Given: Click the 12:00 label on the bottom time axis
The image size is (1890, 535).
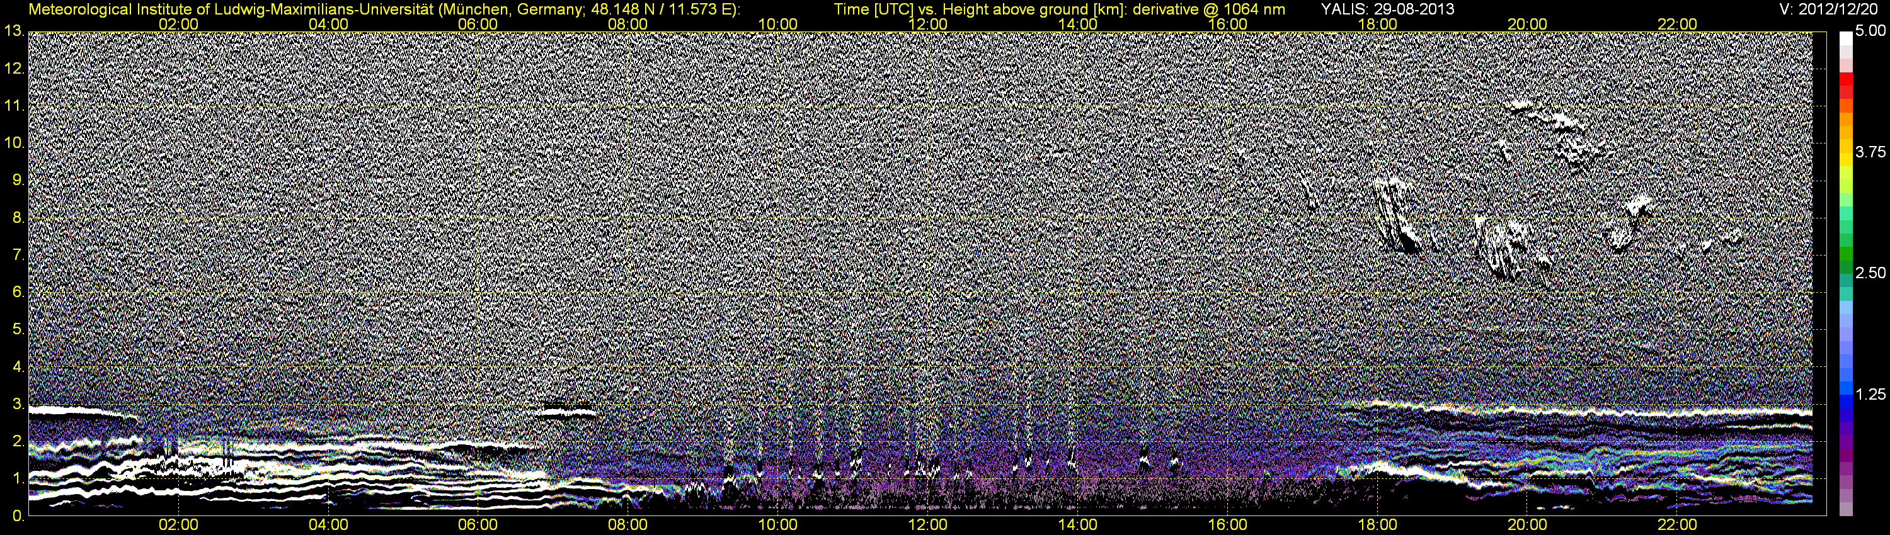Looking at the screenshot, I should pyautogui.click(x=927, y=526).
